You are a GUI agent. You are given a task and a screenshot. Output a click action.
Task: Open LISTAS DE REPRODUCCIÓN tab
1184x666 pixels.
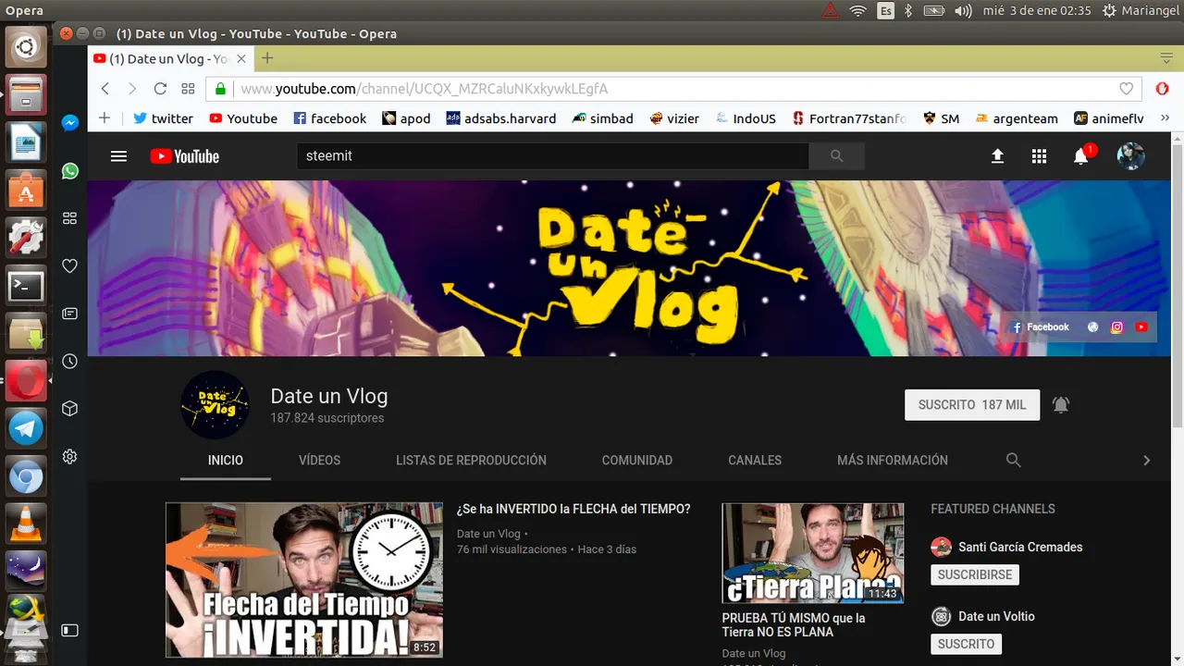471,460
